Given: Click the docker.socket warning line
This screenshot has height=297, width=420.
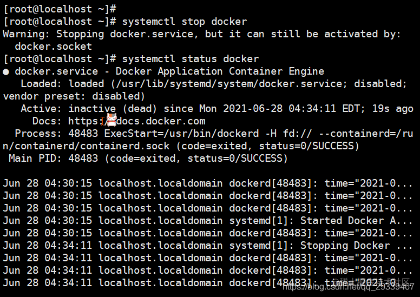Looking at the screenshot, I should (47, 47).
